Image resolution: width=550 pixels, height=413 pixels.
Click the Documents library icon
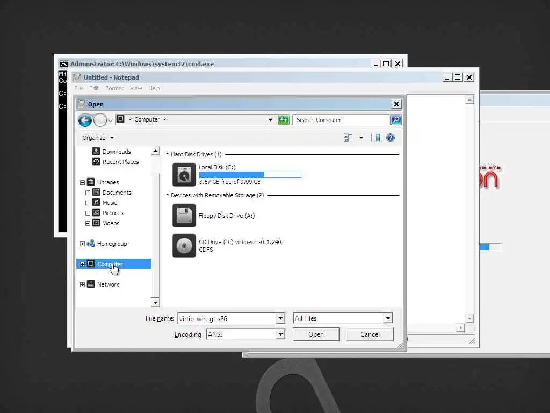[x=96, y=192]
